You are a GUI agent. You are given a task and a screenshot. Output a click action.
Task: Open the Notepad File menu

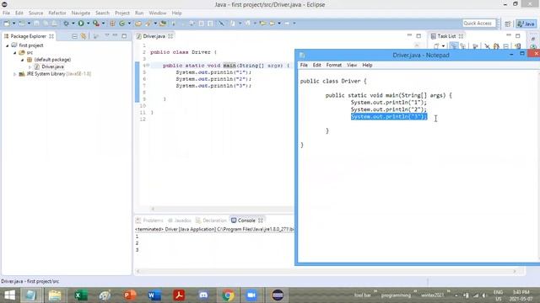tap(304, 65)
